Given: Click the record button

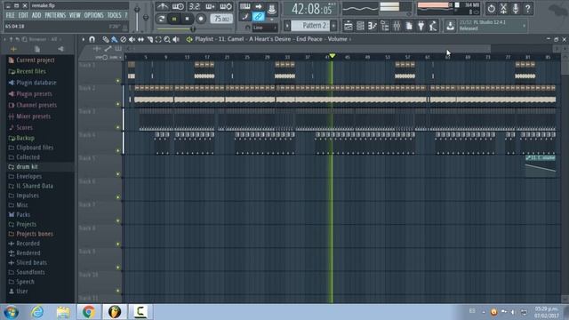Looking at the screenshot, I should (201, 19).
